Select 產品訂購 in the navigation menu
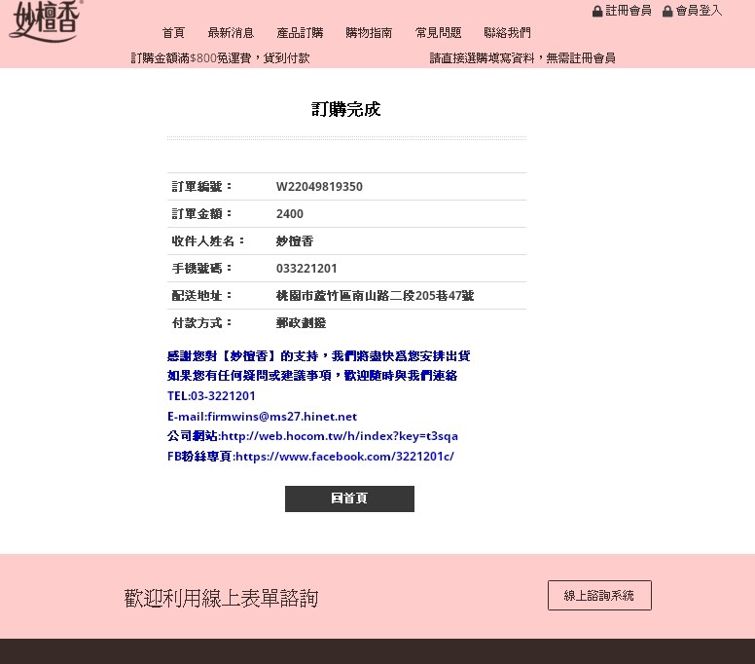Viewport: 755px width, 664px height. click(300, 33)
